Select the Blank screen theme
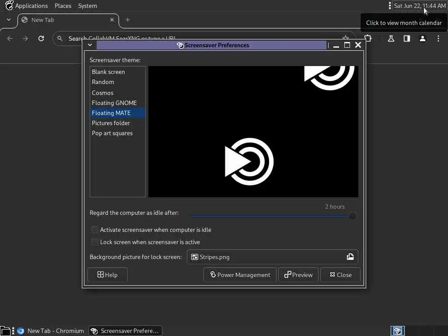448x336 pixels. point(117,72)
